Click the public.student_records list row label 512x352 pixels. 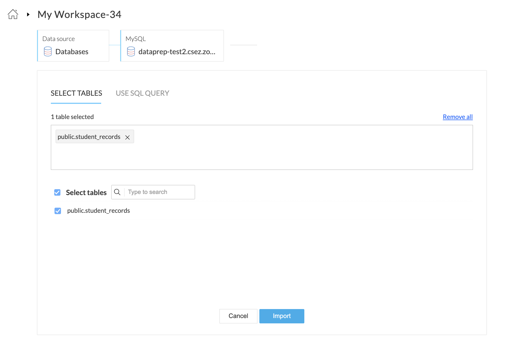click(x=98, y=211)
